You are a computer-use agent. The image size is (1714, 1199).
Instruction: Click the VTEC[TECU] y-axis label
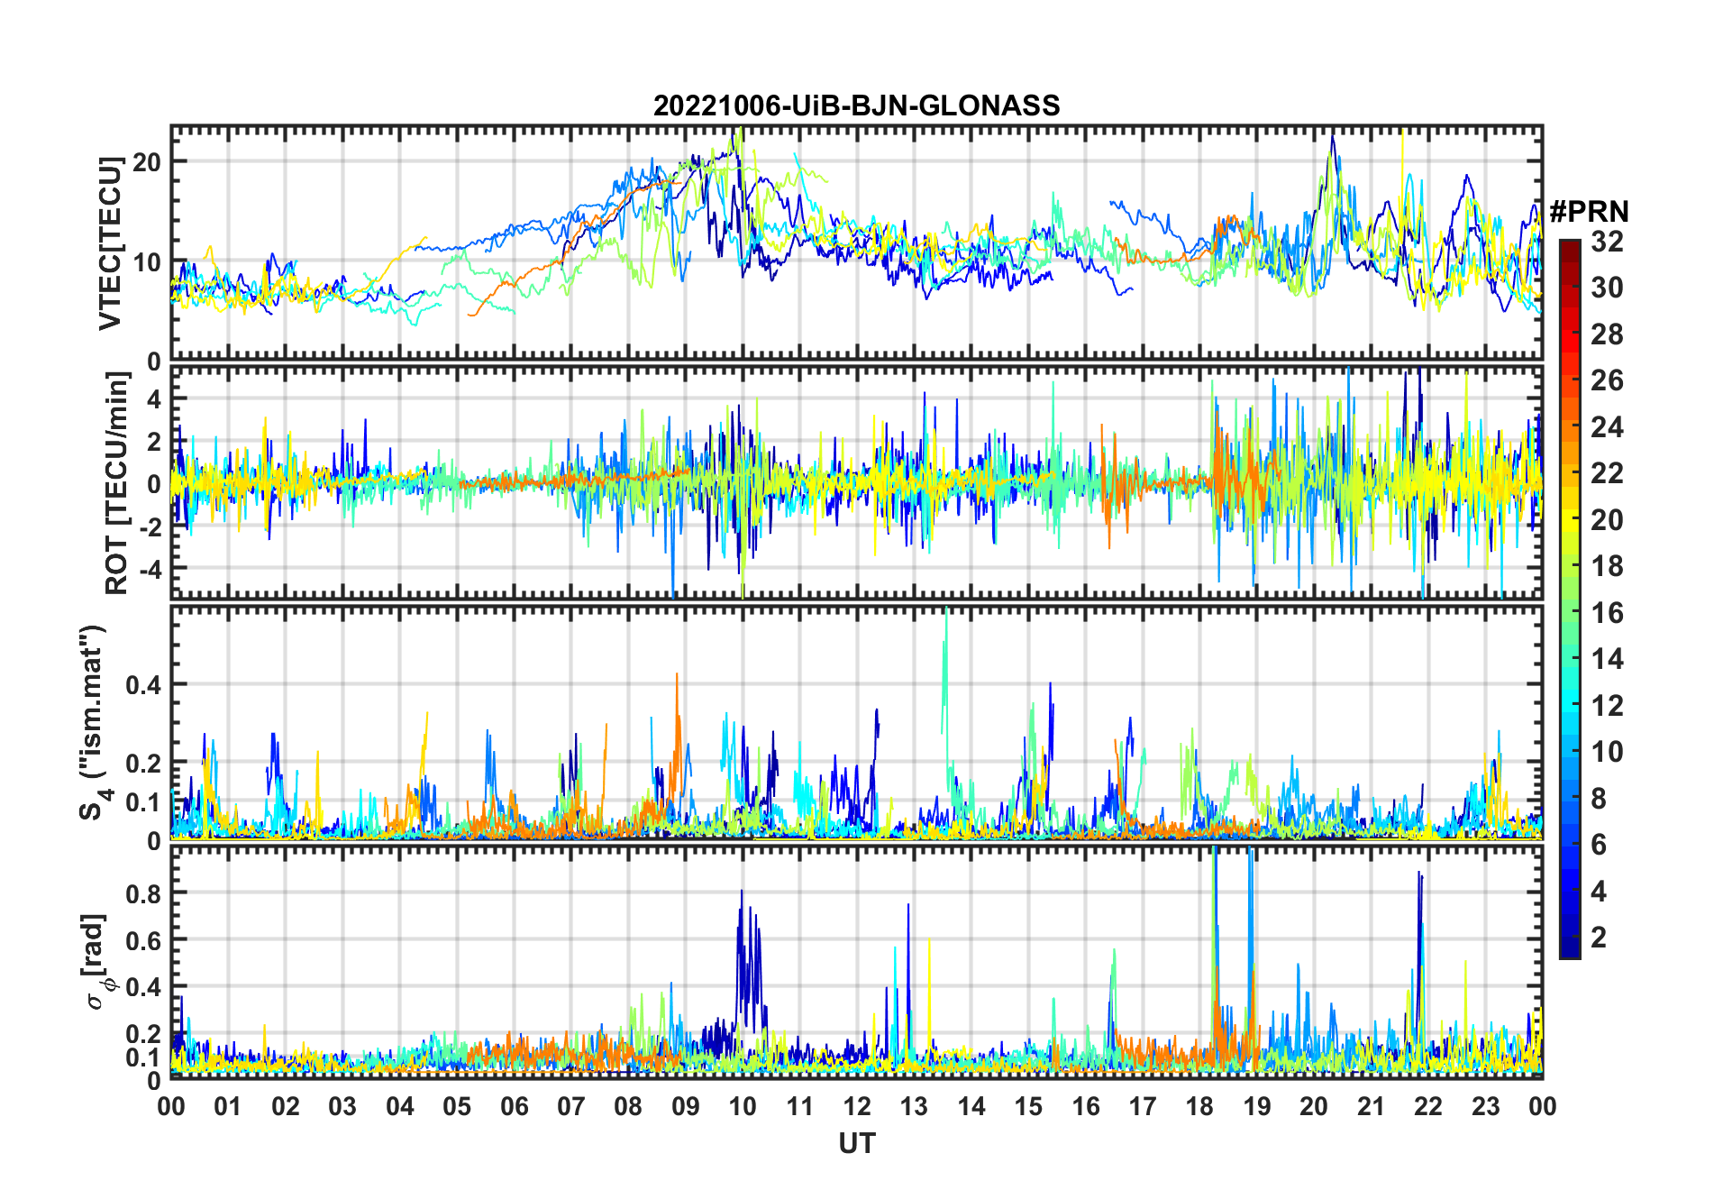[x=110, y=243]
